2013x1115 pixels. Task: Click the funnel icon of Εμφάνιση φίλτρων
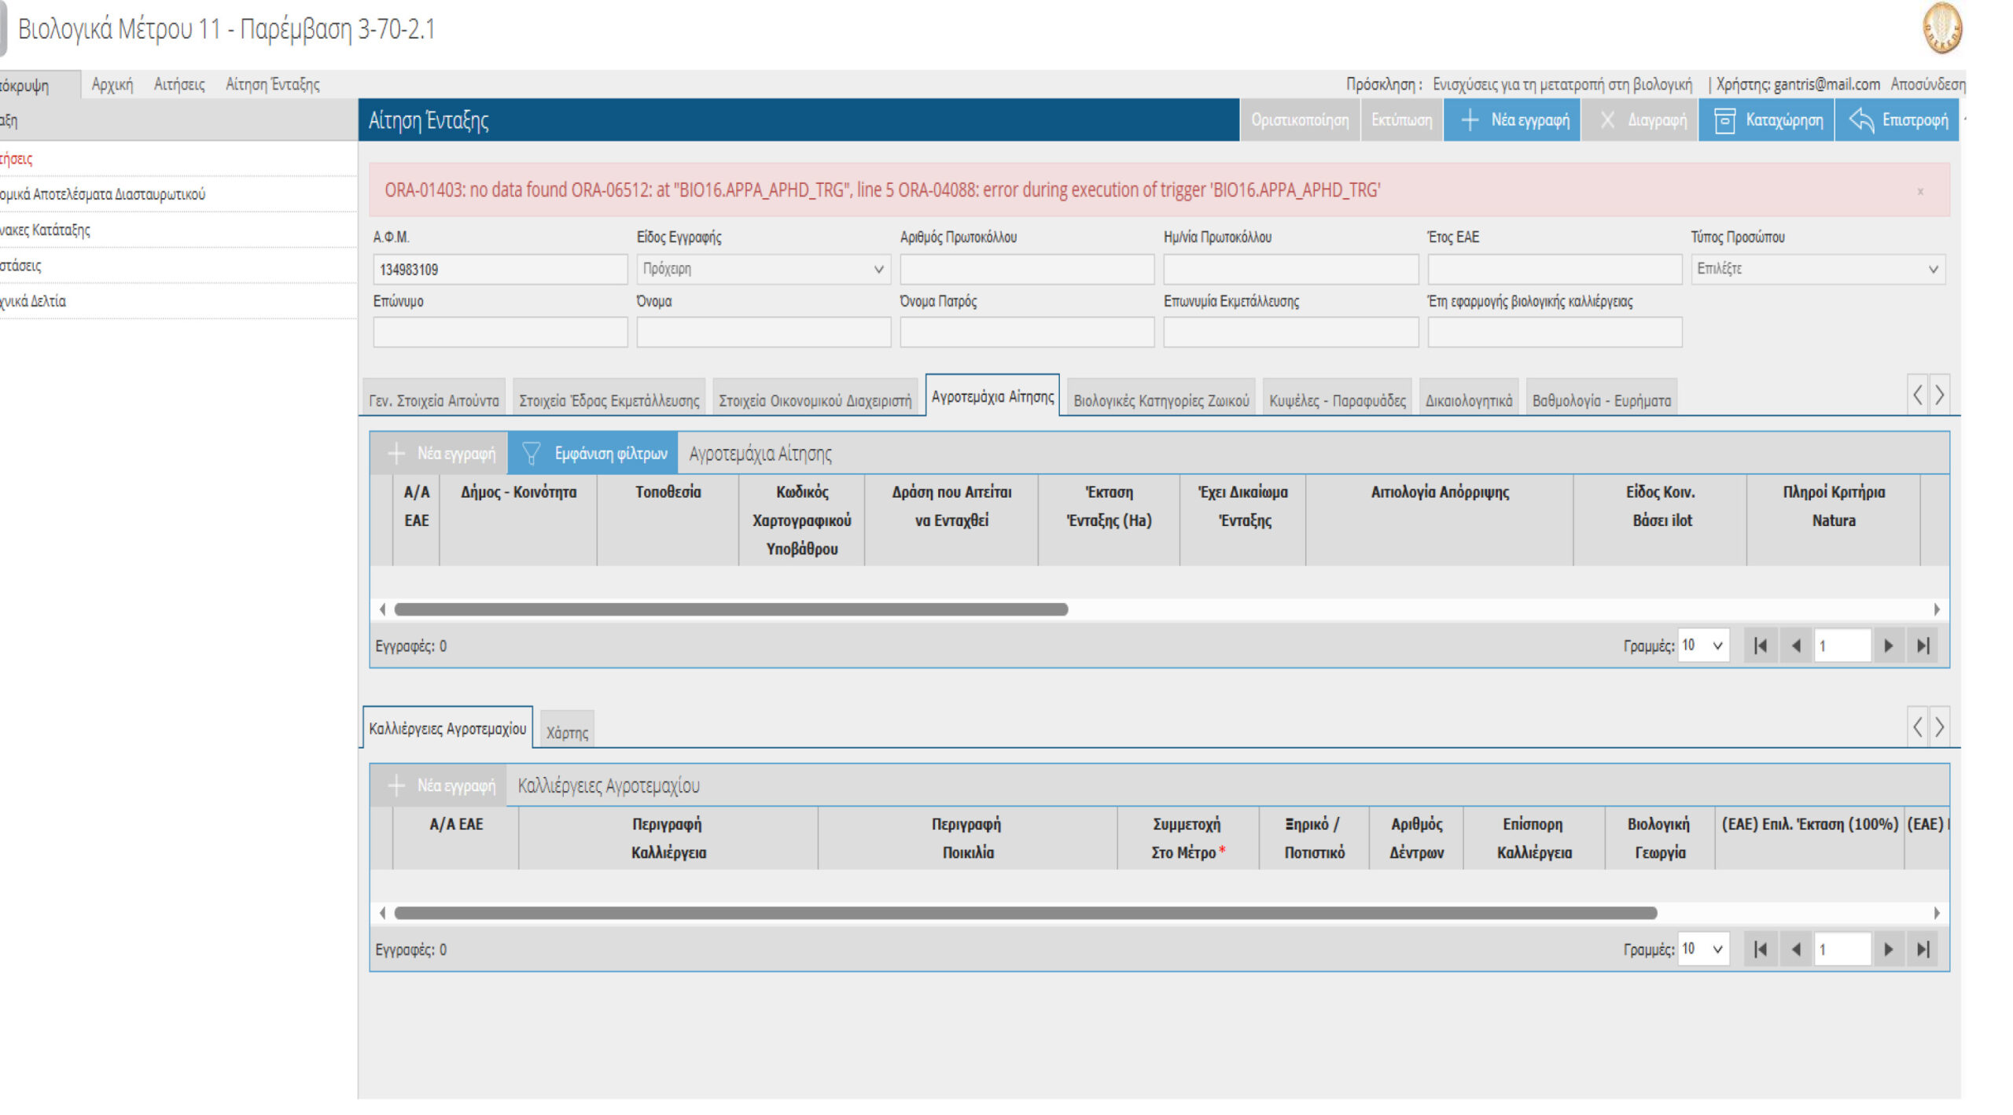pyautogui.click(x=531, y=454)
